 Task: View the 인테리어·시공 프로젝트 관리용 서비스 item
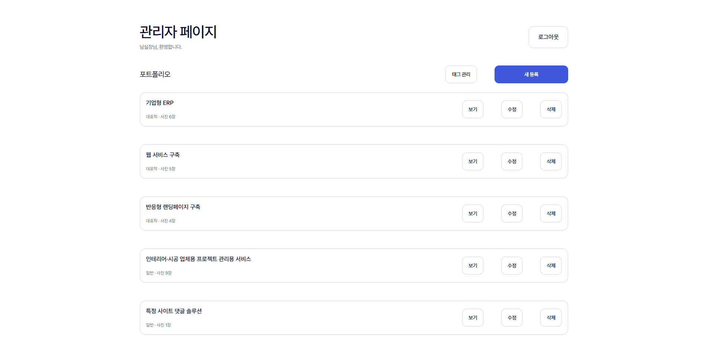tap(473, 266)
